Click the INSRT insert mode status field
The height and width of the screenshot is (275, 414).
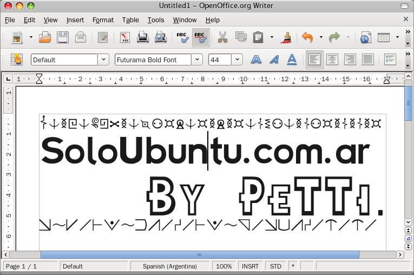click(x=251, y=266)
